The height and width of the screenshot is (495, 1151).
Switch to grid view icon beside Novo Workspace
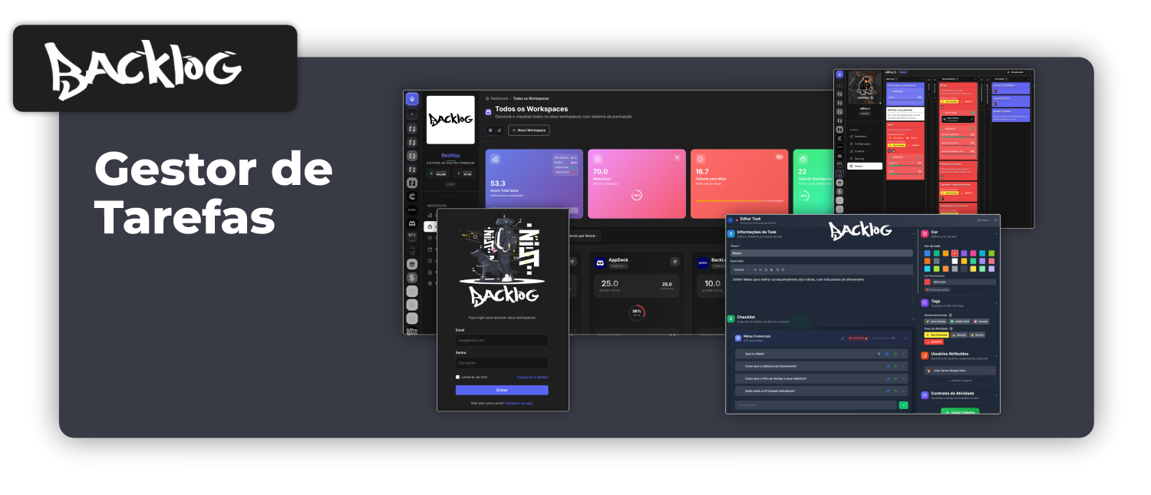pyautogui.click(x=490, y=130)
